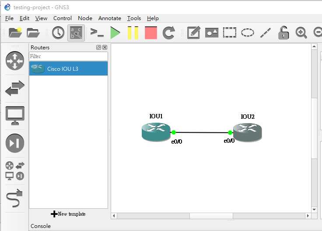Toggle the lock items padlock icon
Image resolution: width=322 pixels, height=231 pixels.
point(283,33)
